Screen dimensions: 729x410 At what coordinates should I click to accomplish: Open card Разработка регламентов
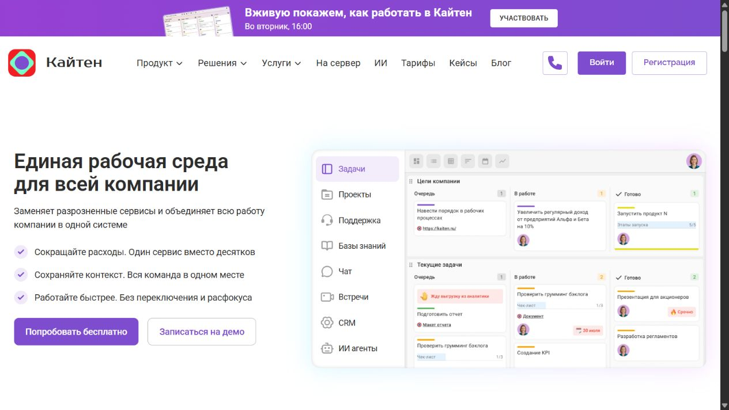pyautogui.click(x=656, y=343)
